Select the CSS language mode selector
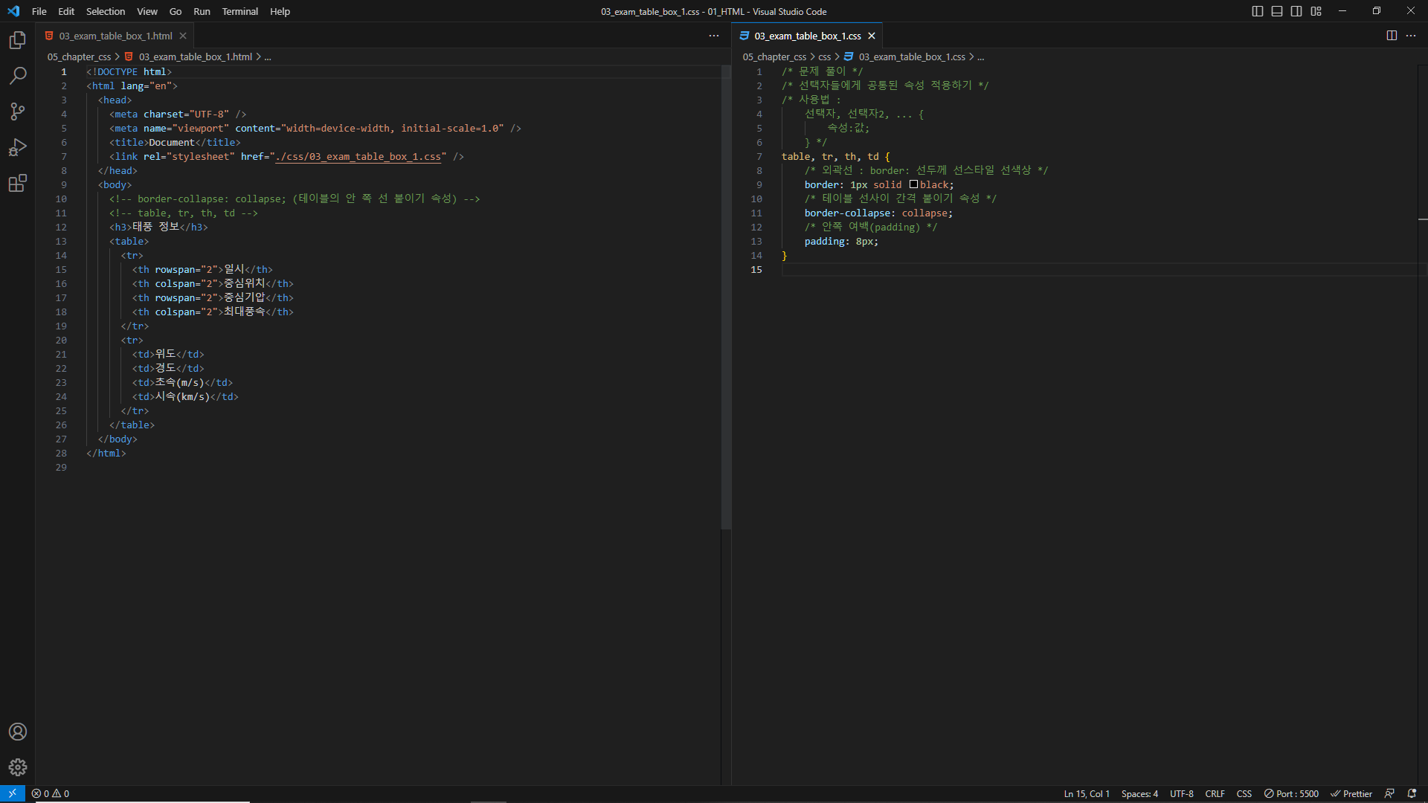This screenshot has height=803, width=1428. coord(1244,793)
